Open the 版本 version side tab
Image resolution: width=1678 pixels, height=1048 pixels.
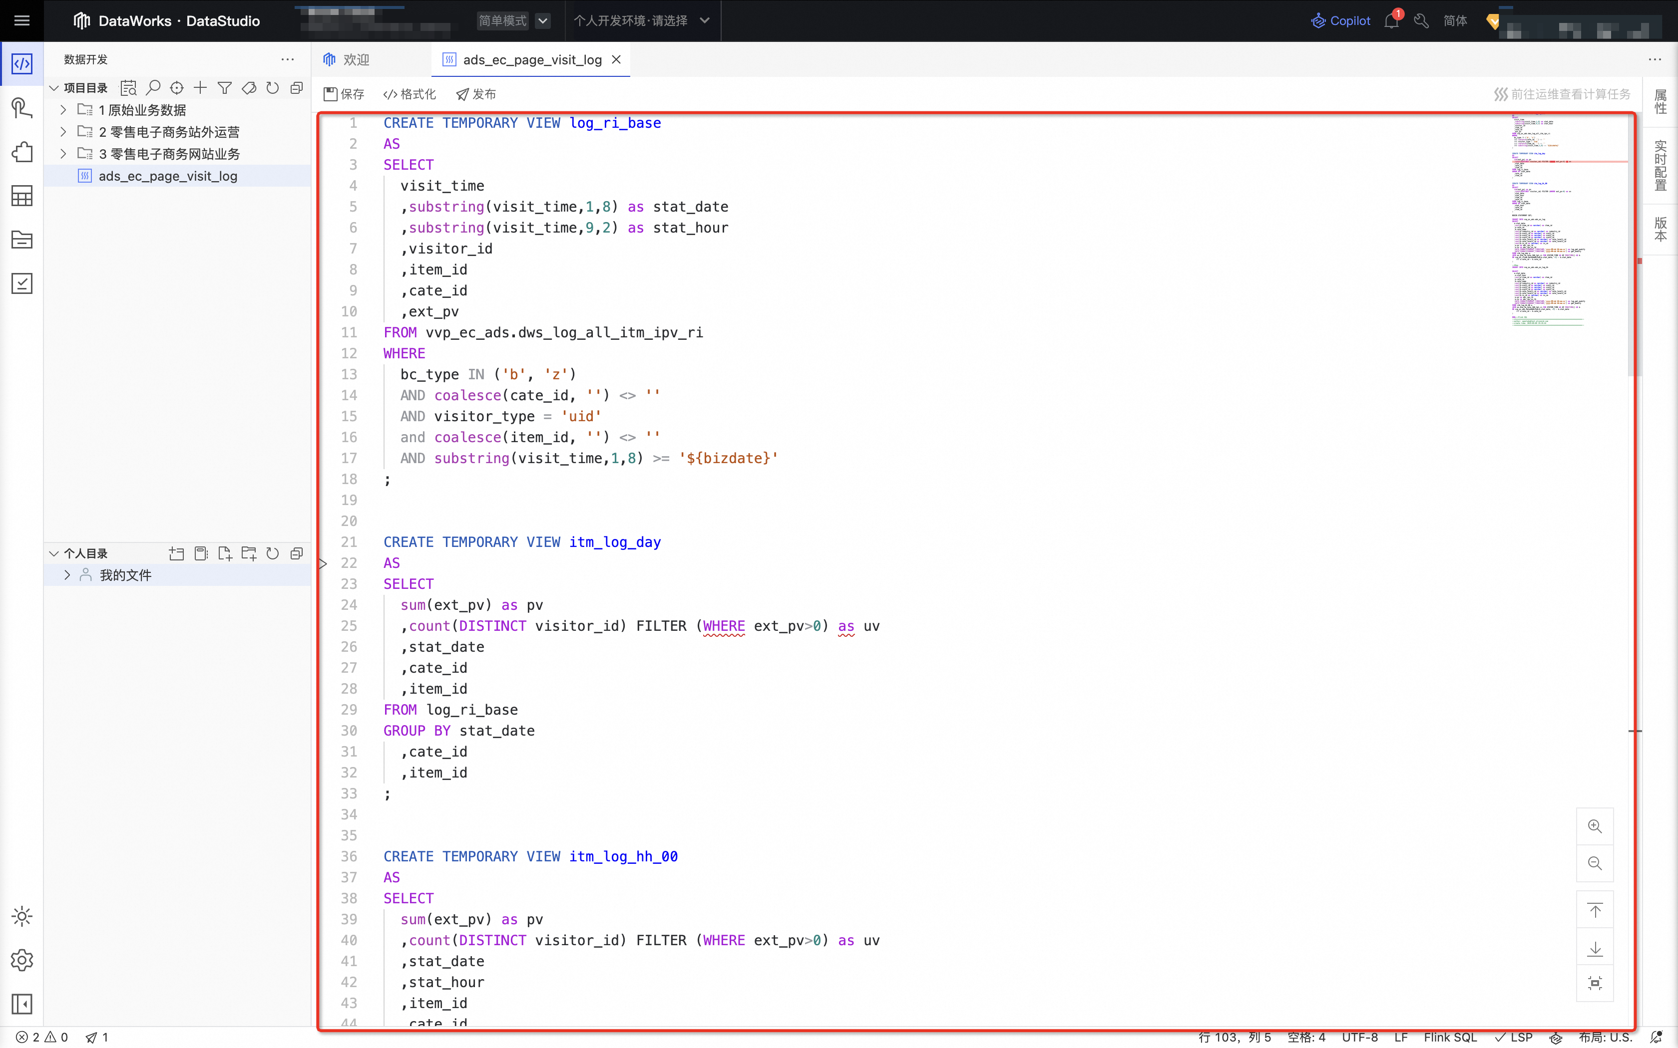[1661, 230]
